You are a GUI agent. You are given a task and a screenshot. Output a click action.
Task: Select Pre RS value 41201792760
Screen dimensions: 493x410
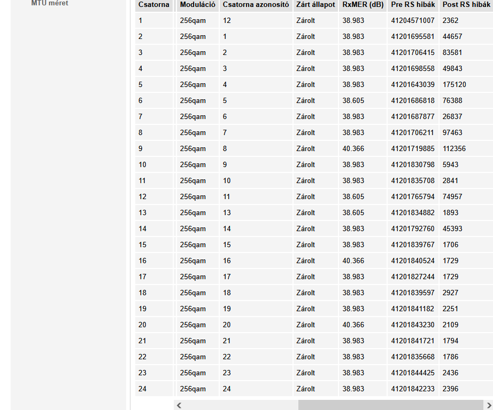412,228
